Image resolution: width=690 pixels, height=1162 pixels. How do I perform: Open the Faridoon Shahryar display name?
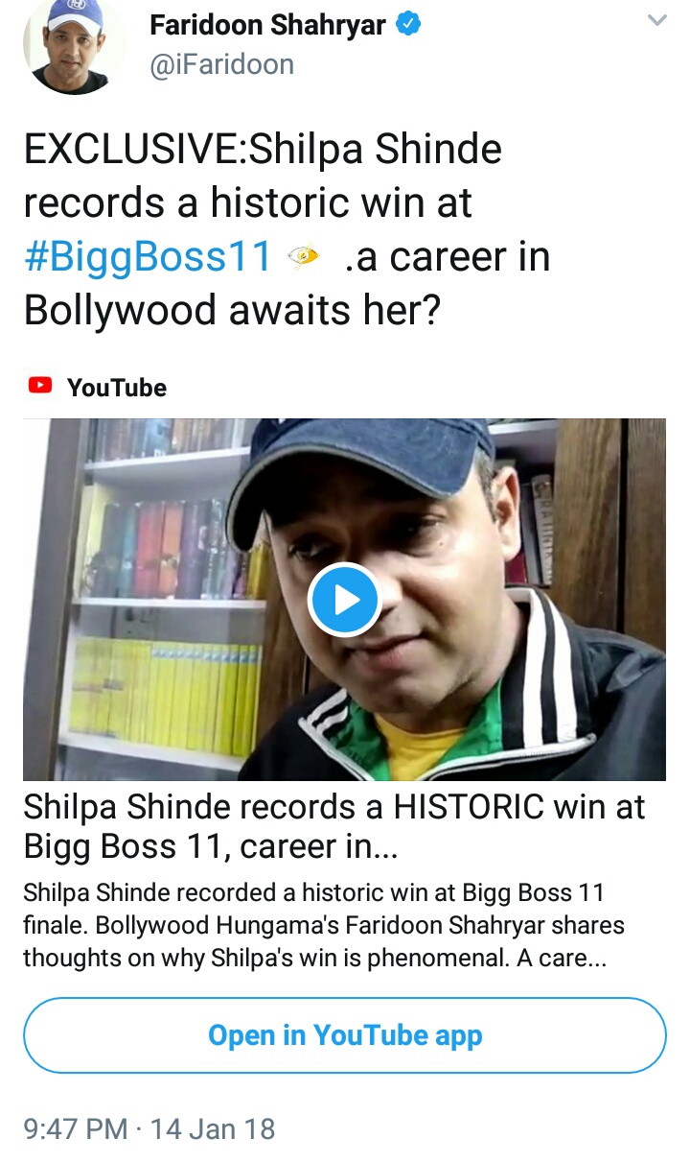pyautogui.click(x=268, y=26)
